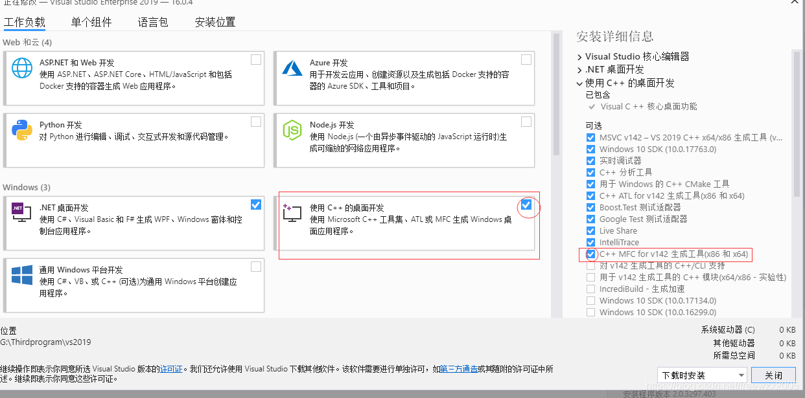Screen dimensions: 805x398
Task: Uncheck the C++ 分析工具 option
Action: tap(590, 172)
